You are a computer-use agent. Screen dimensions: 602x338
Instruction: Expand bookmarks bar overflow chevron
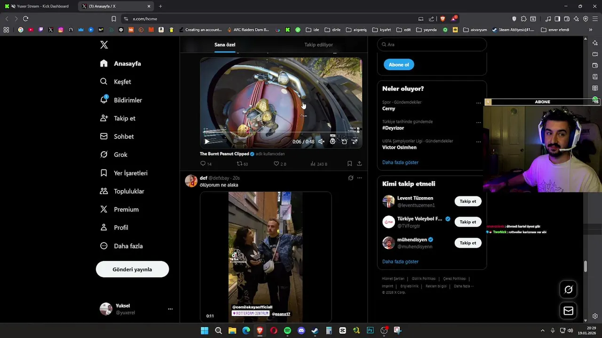[590, 30]
